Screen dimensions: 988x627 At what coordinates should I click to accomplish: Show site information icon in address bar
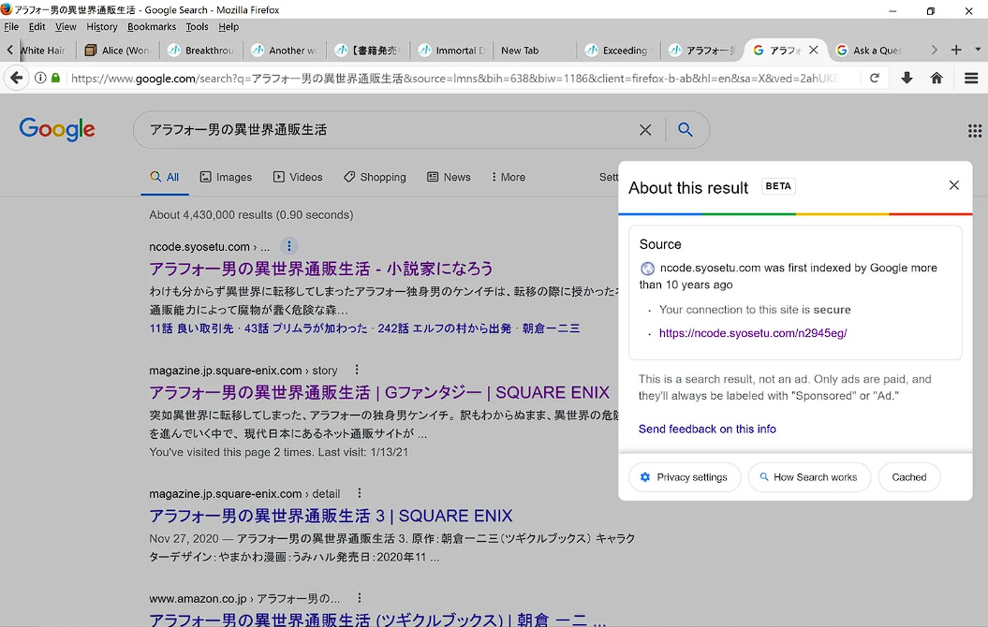[x=40, y=78]
